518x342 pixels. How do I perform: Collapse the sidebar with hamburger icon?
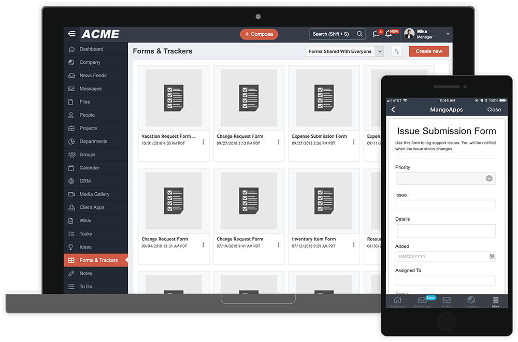pos(71,34)
